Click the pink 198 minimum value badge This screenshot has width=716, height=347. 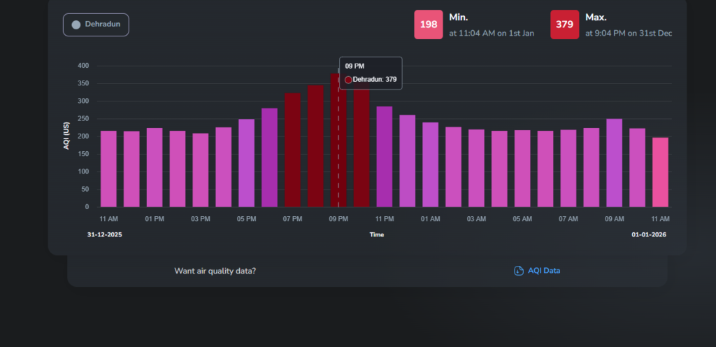[x=428, y=24]
